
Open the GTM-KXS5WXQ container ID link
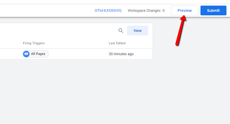[108, 11]
